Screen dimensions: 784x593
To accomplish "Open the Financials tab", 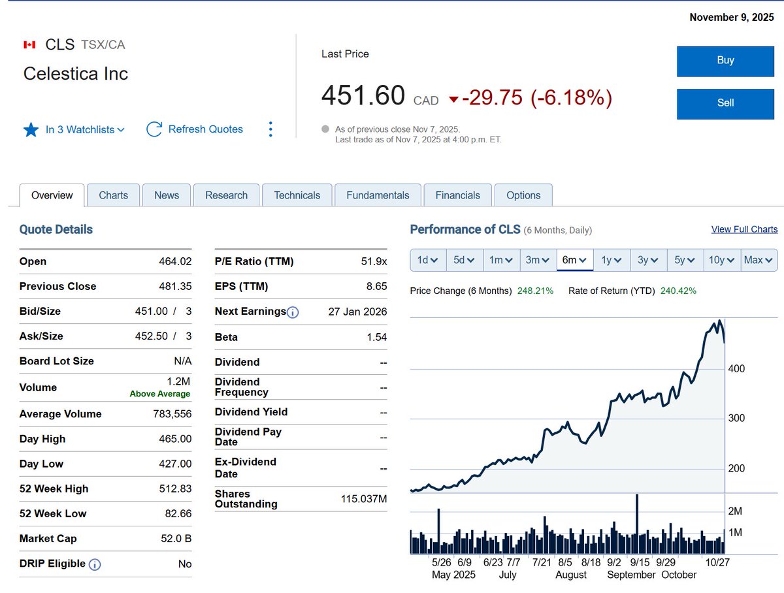I will click(457, 195).
